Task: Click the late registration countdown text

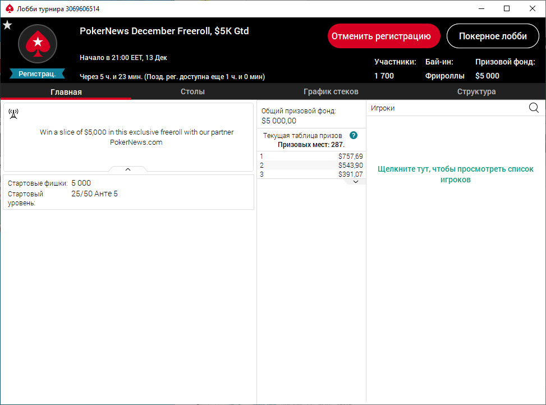Action: (x=172, y=77)
